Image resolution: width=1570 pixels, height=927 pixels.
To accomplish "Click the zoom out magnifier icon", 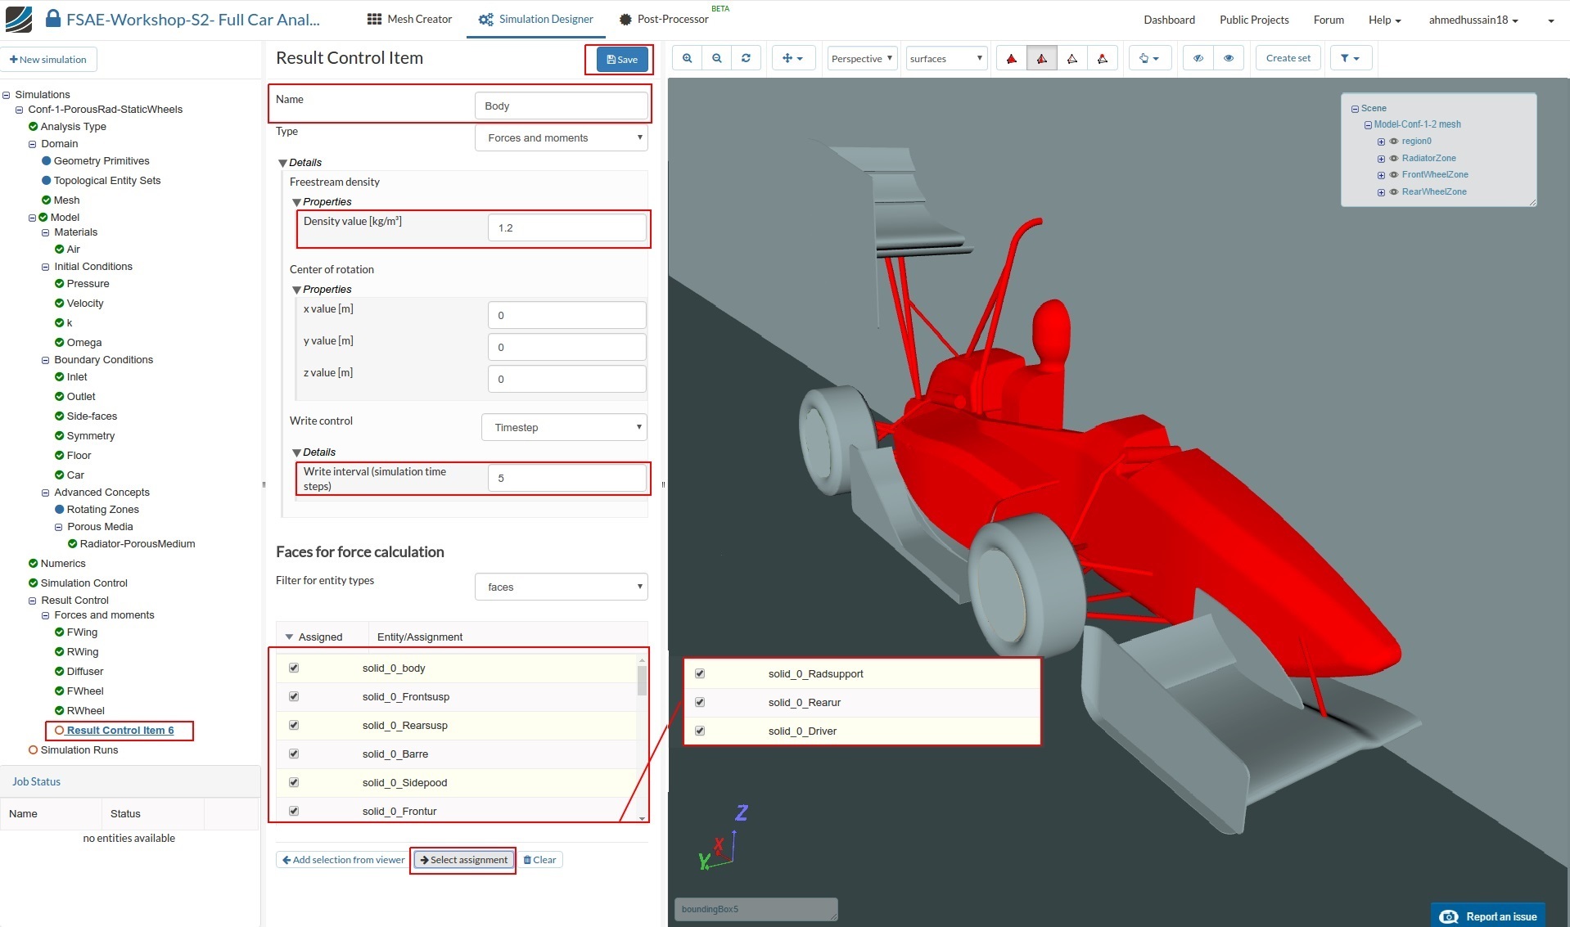I will click(716, 58).
